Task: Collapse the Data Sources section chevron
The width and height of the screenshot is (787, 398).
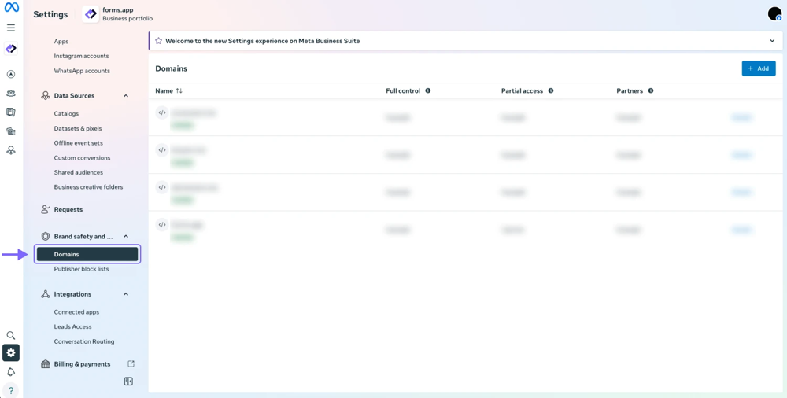Action: pos(126,95)
